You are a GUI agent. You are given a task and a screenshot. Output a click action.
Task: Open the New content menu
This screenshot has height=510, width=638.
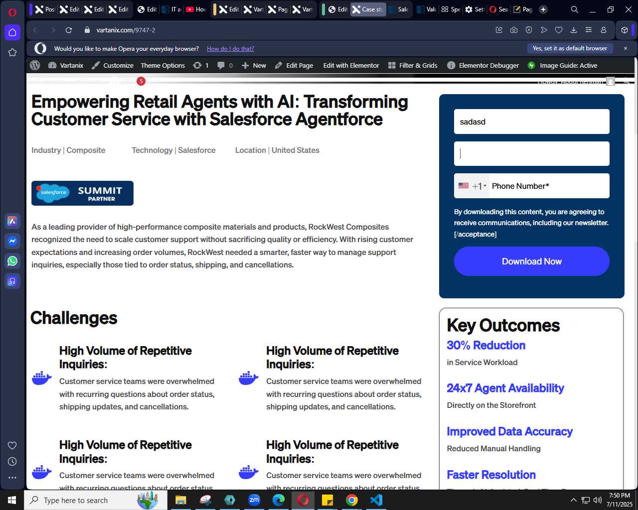[254, 65]
